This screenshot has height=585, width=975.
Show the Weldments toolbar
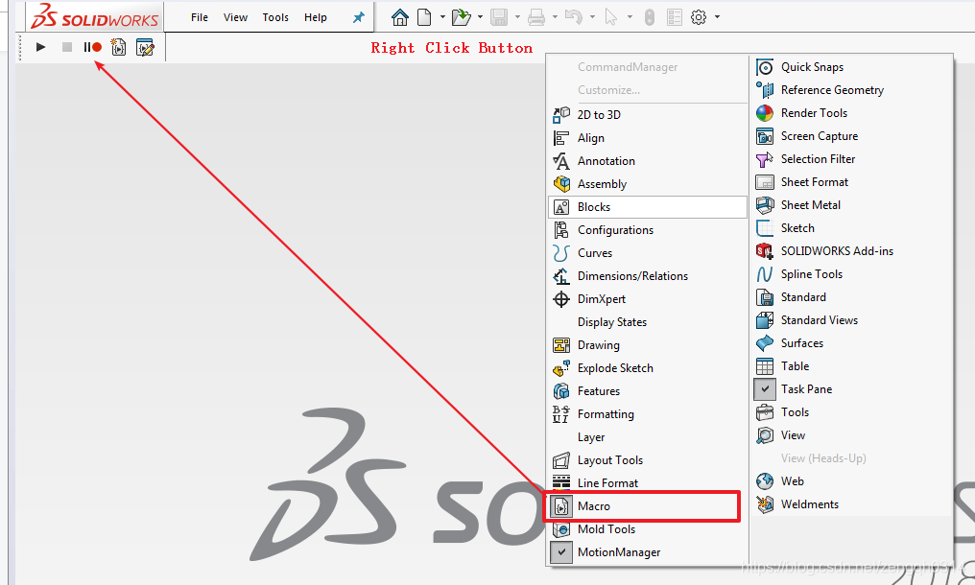tap(851, 504)
